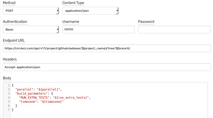
Task: Open the Content Type dropdown
Action: 90,11
